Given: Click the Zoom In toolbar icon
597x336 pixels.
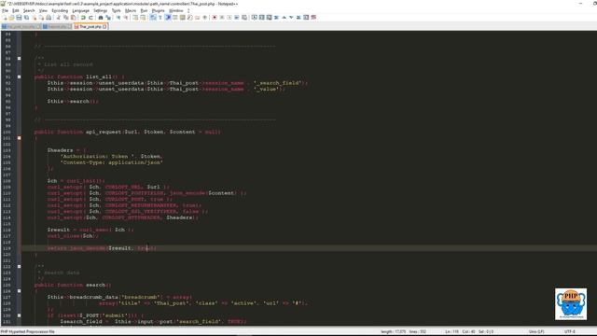Looking at the screenshot, I should click(x=118, y=18).
